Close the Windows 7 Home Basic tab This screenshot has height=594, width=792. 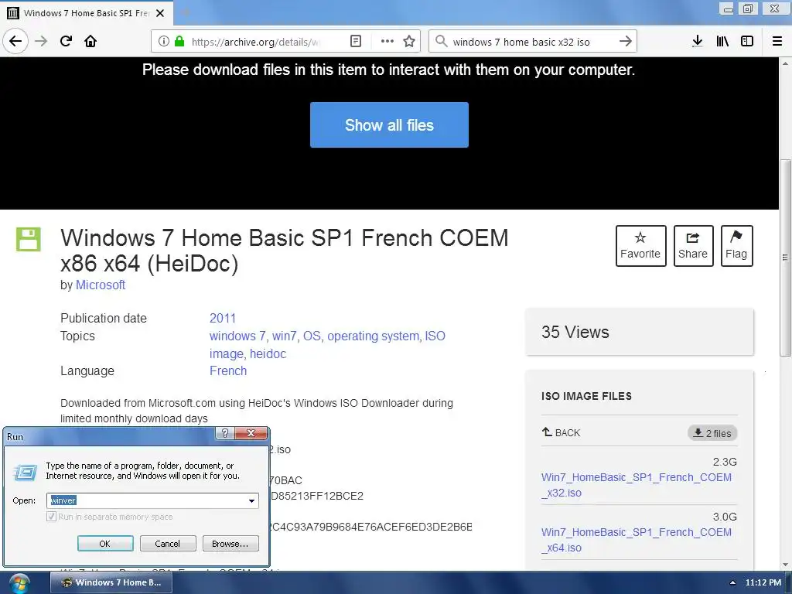[x=160, y=13]
